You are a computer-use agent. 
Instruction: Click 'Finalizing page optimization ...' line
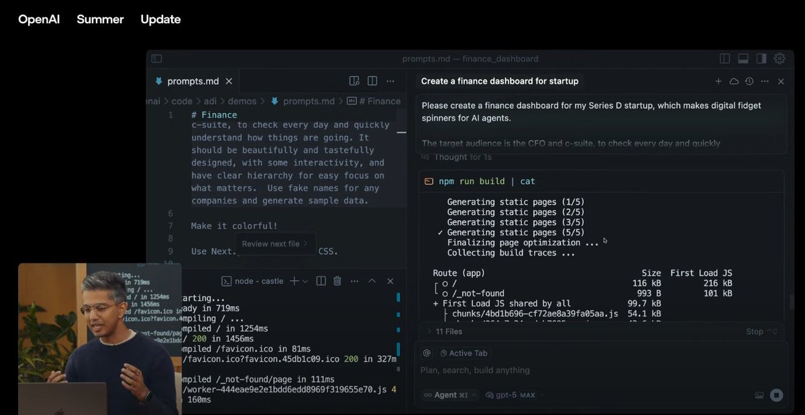tap(523, 242)
